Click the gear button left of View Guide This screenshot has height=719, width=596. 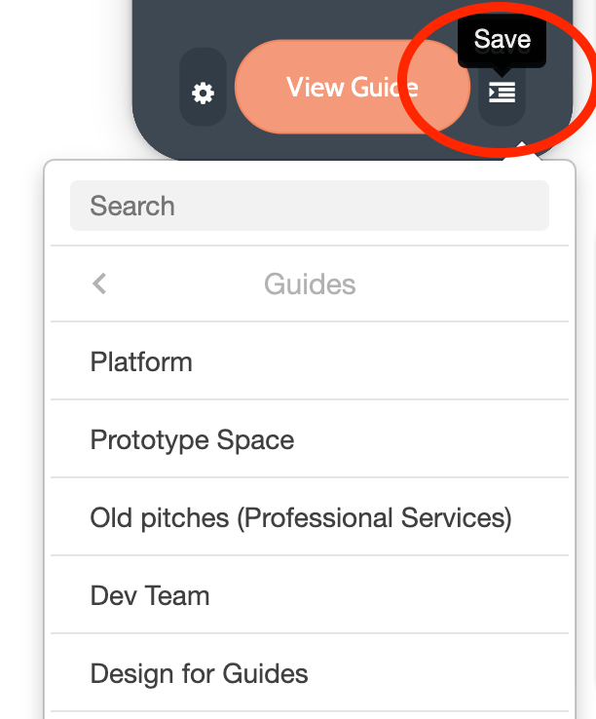click(203, 94)
